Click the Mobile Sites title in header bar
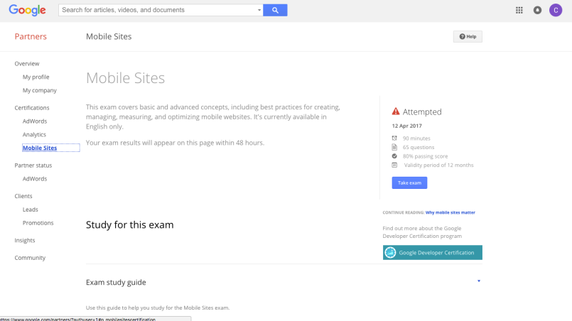This screenshot has height=321, width=572. 109,36
